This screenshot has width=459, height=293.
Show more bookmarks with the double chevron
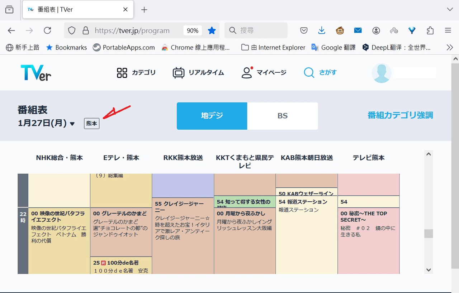450,47
